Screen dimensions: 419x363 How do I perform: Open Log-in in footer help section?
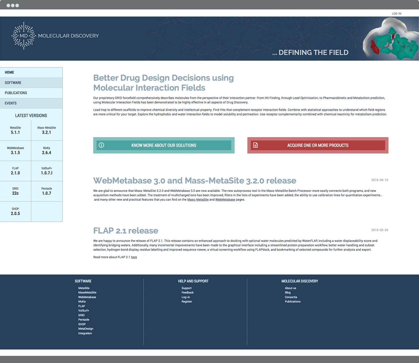(x=185, y=297)
